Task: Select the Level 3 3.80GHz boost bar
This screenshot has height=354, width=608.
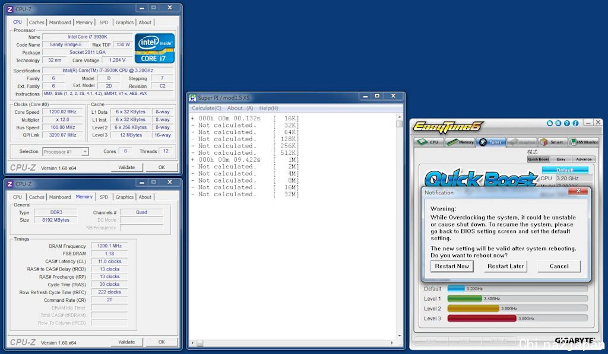Action: pos(518,318)
